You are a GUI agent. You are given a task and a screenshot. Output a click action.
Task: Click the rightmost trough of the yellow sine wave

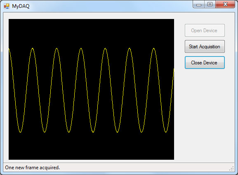[x=166, y=132]
